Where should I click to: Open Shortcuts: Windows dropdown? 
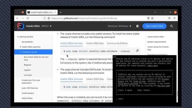[119, 26]
